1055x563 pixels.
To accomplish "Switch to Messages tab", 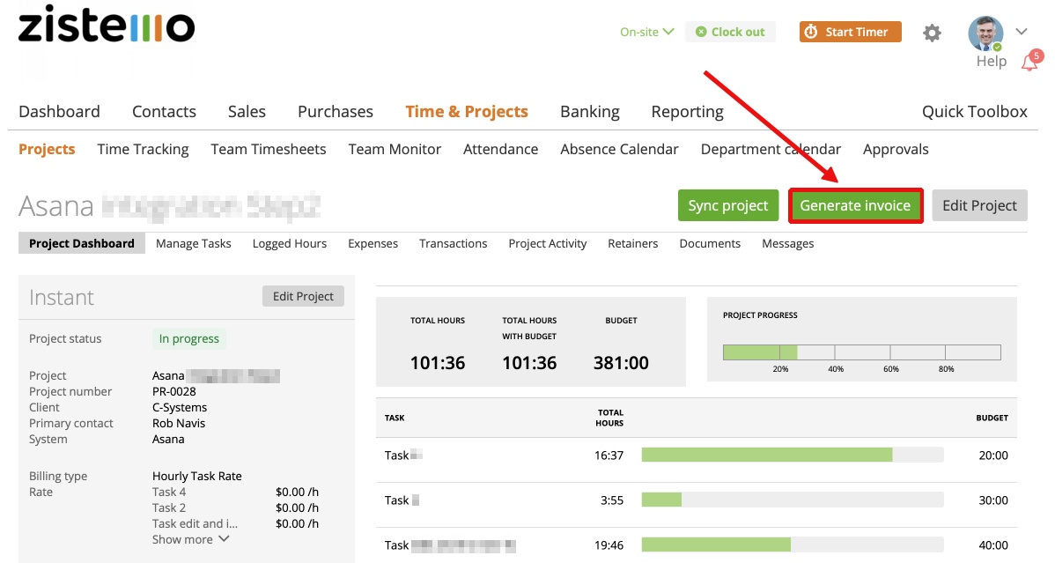I will coord(787,244).
